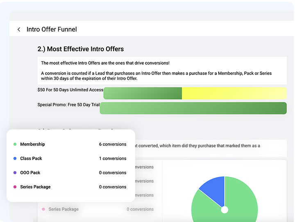This screenshot has width=295, height=222.
Task: Click the green segment of the $50 For 50 Days bar
Action: coord(143,93)
